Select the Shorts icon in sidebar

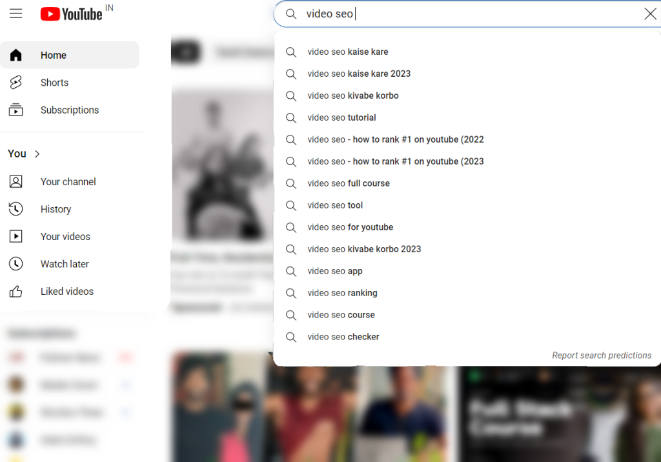[17, 82]
